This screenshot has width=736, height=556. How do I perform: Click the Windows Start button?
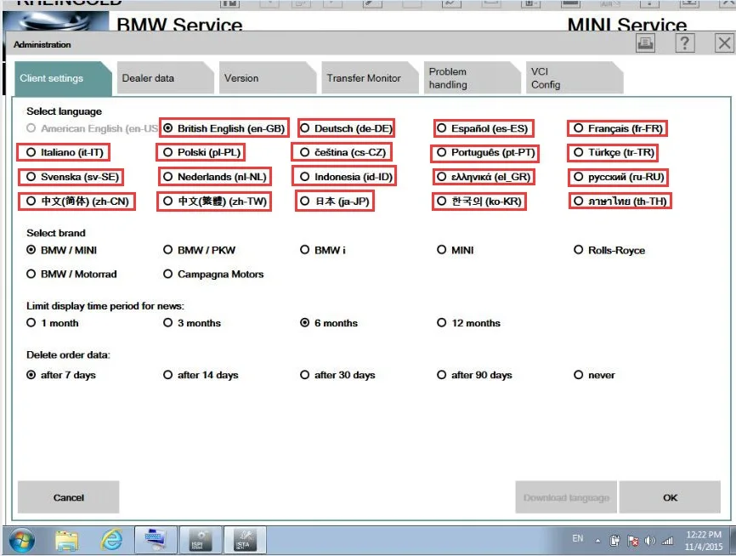click(18, 539)
